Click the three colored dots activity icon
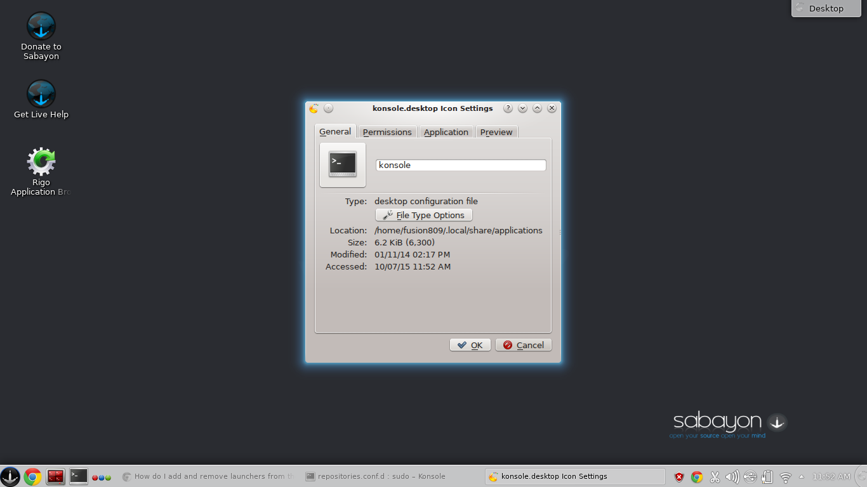The height and width of the screenshot is (487, 867). pos(102,477)
